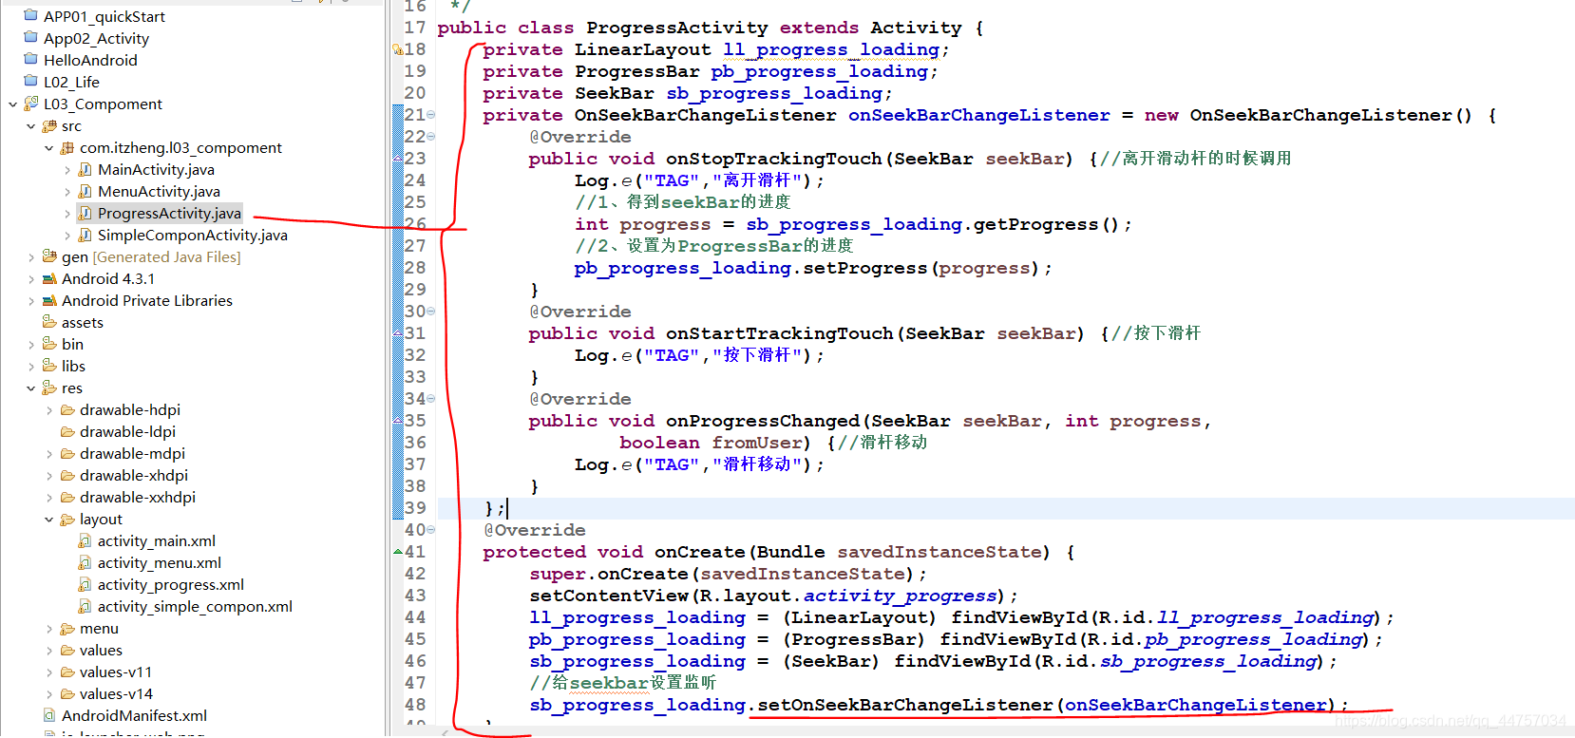The width and height of the screenshot is (1575, 738).
Task: Click the word ProgressActivity on line 17
Action: (676, 28)
